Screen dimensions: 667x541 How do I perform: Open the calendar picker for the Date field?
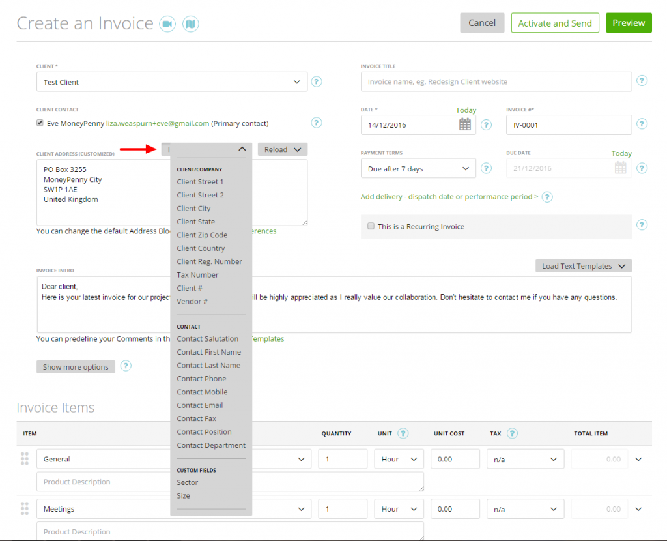[464, 124]
